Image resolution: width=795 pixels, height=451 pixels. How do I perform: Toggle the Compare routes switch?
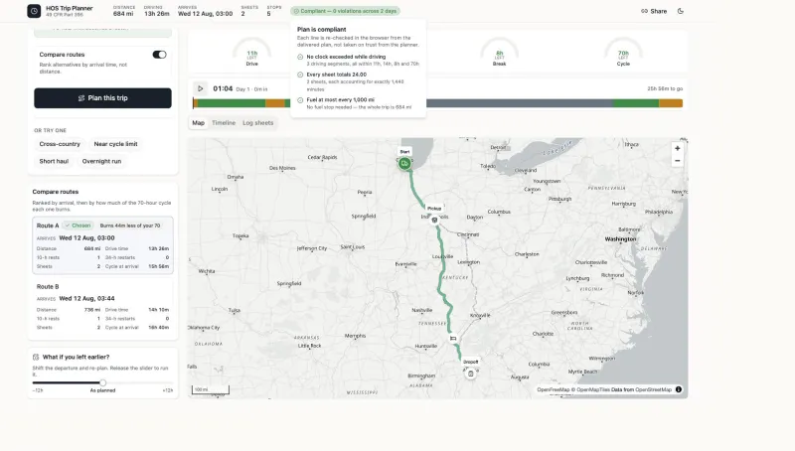pyautogui.click(x=159, y=55)
